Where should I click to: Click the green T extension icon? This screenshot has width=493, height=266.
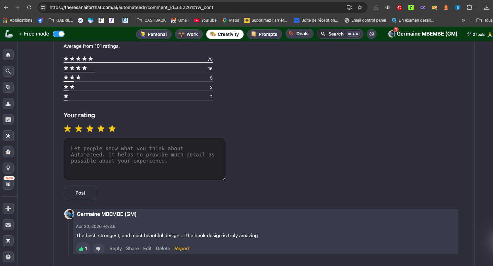pyautogui.click(x=411, y=7)
